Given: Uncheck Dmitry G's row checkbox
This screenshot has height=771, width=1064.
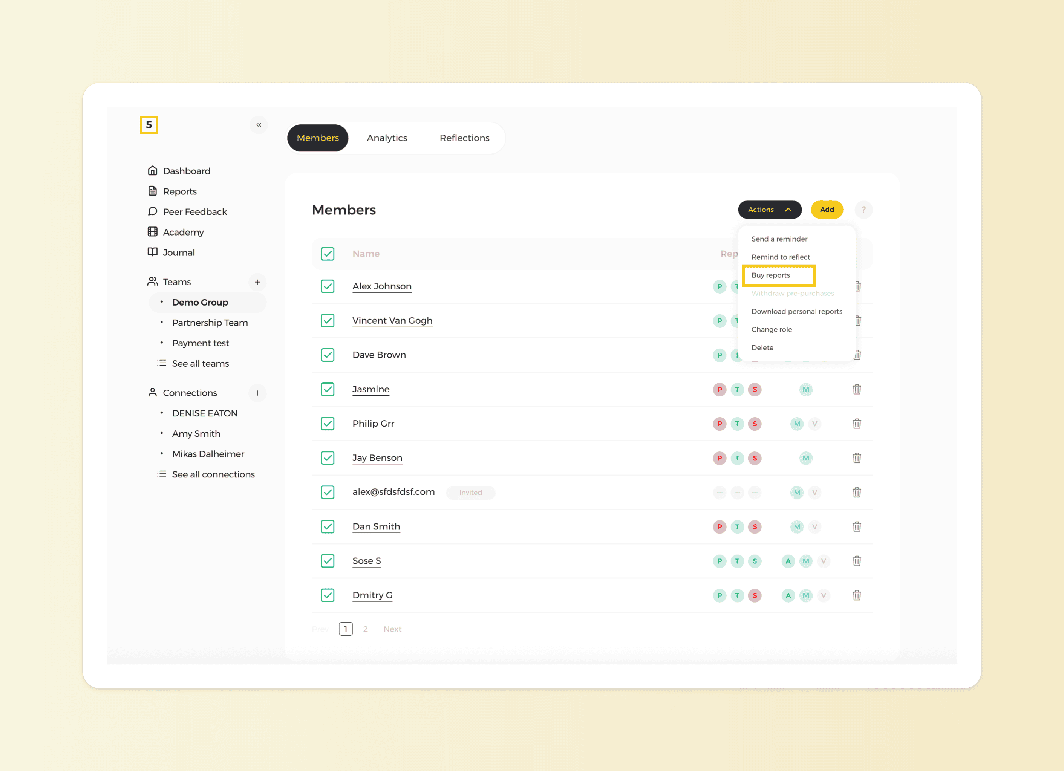Looking at the screenshot, I should tap(328, 595).
